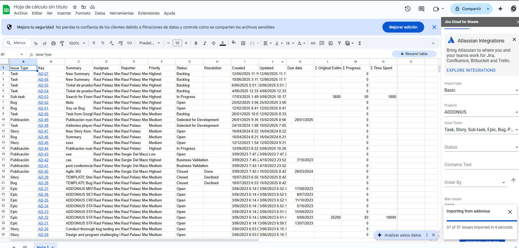Screen dimensions: 519x248
Task: Open the borders tool
Action: [x=243, y=43]
